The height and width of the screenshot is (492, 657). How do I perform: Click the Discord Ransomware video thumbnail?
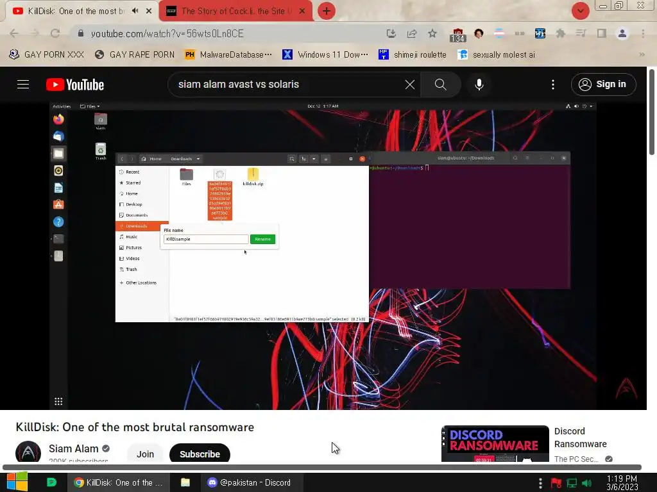(x=495, y=443)
